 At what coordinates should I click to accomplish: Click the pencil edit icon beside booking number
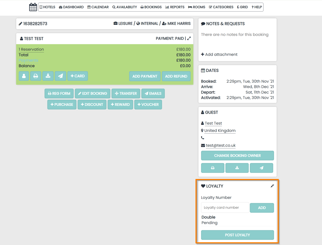point(20,24)
